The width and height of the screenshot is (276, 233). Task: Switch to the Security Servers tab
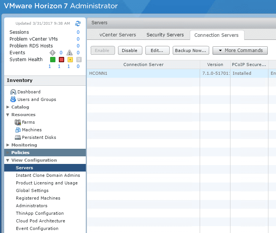(x=165, y=35)
